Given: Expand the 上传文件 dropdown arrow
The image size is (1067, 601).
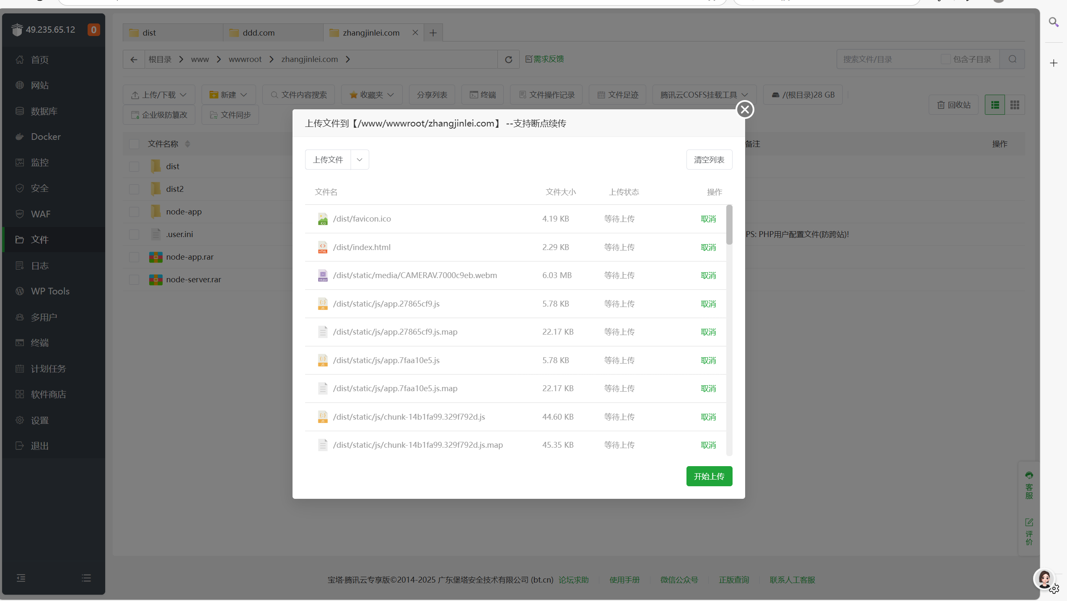Looking at the screenshot, I should 359,160.
